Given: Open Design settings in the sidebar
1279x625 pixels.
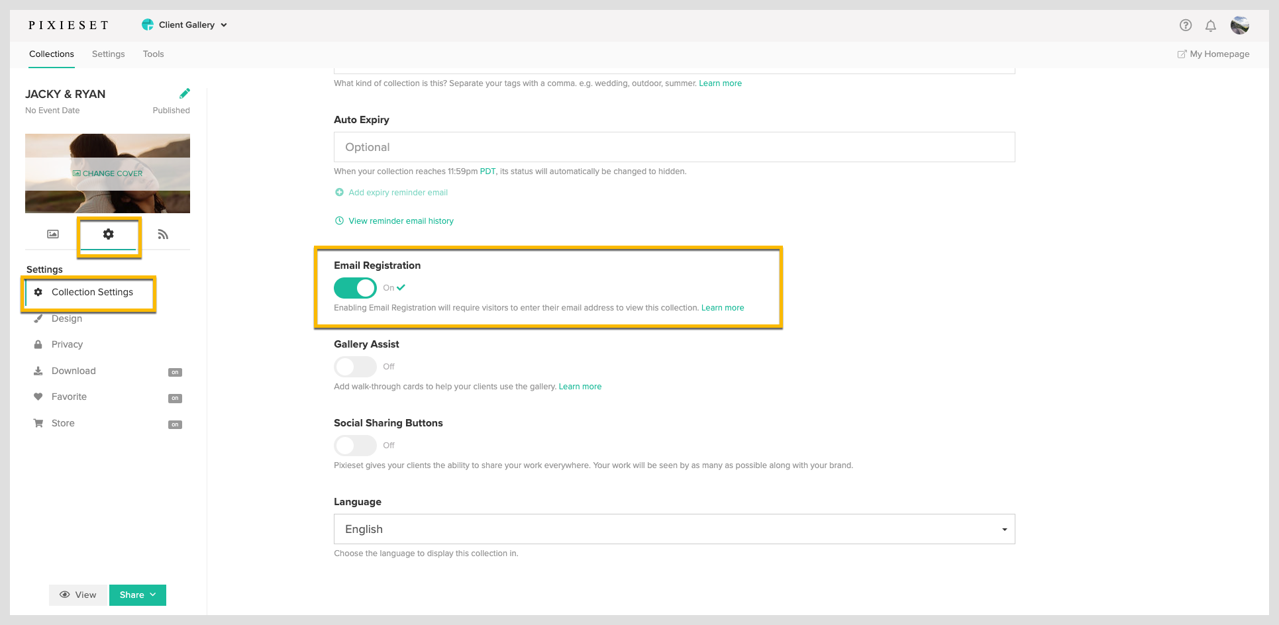Looking at the screenshot, I should (x=67, y=318).
